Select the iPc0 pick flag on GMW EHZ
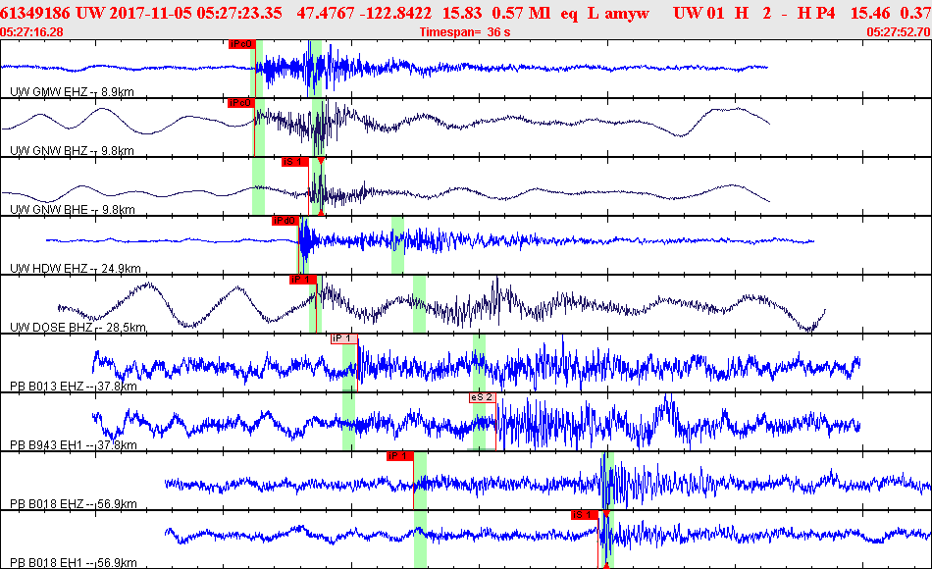Viewport: 932px width, 569px height. pos(242,44)
